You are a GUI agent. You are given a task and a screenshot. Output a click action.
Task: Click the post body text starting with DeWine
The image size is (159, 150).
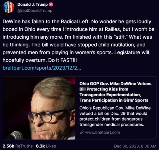pos(78,41)
